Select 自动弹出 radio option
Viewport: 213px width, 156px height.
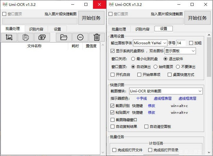click(133, 67)
